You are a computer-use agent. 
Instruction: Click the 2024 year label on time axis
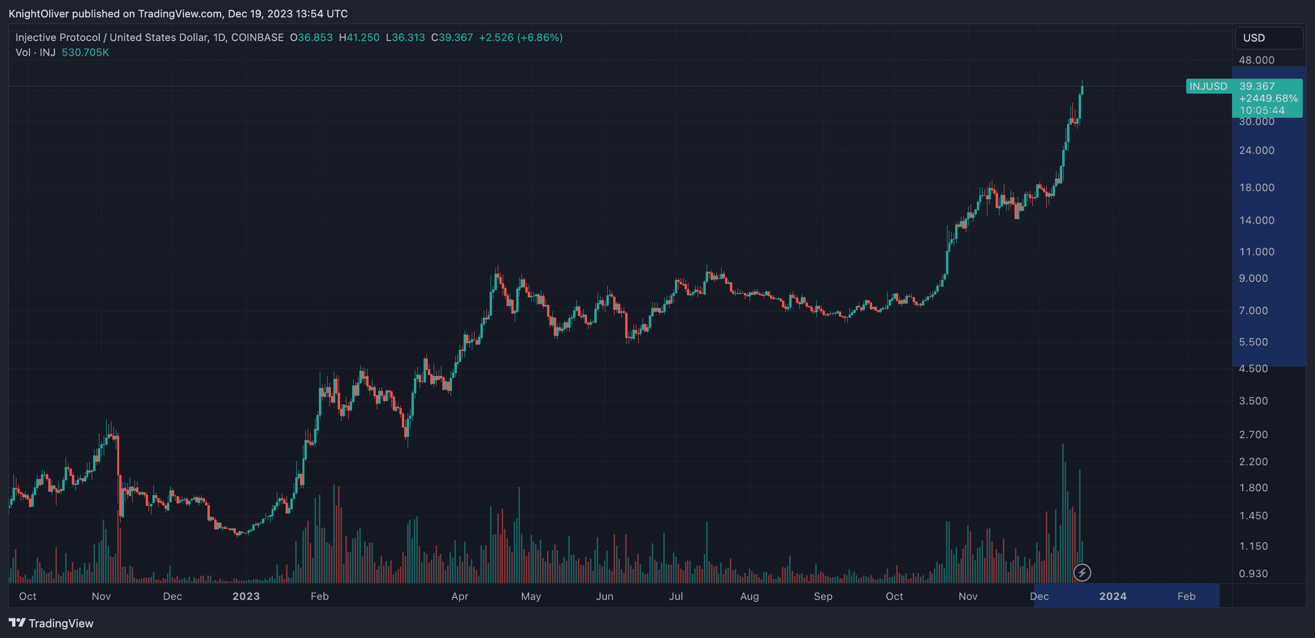click(x=1113, y=596)
